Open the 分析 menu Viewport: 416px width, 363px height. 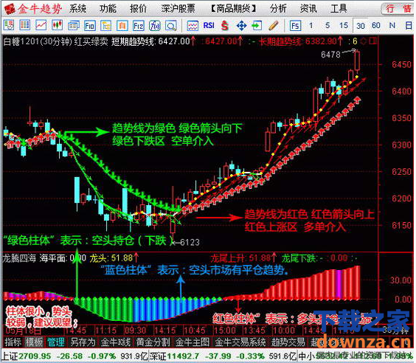point(278,9)
